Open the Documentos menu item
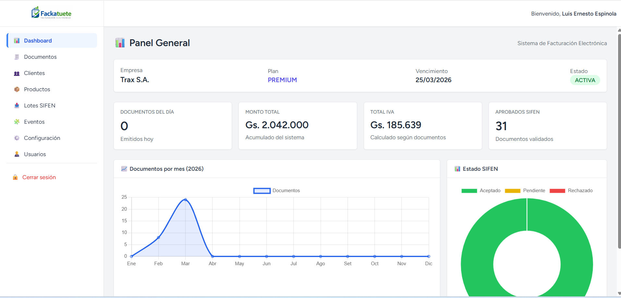621x298 pixels. (40, 57)
